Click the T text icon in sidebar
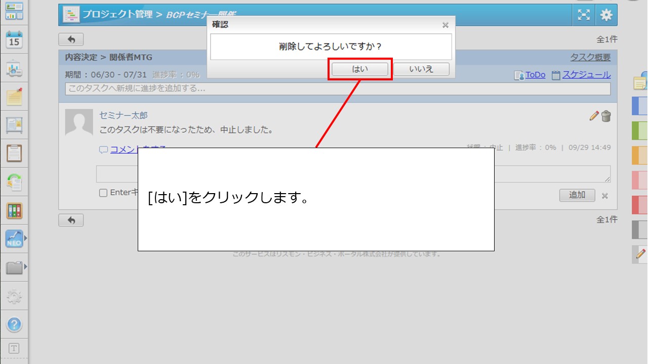Screen dimensions: 648x364 (14, 348)
